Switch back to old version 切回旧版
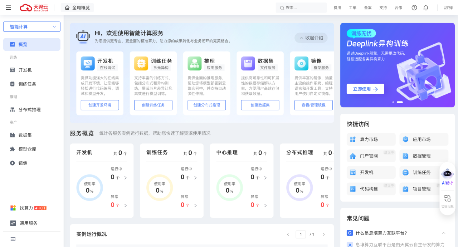 pyautogui.click(x=447, y=201)
